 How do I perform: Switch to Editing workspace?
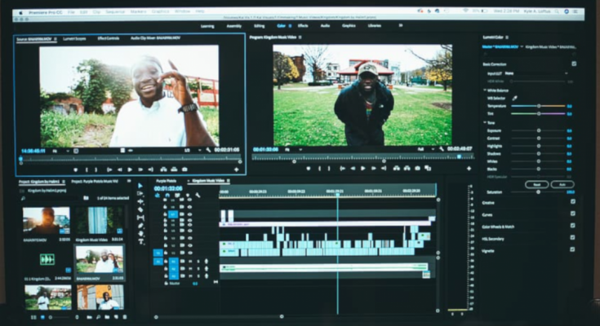pos(260,26)
